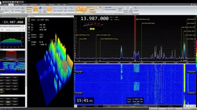The image size is (197, 110).
Task: Click the round icon at waterfall bottom-left corner
Action: point(76,106)
